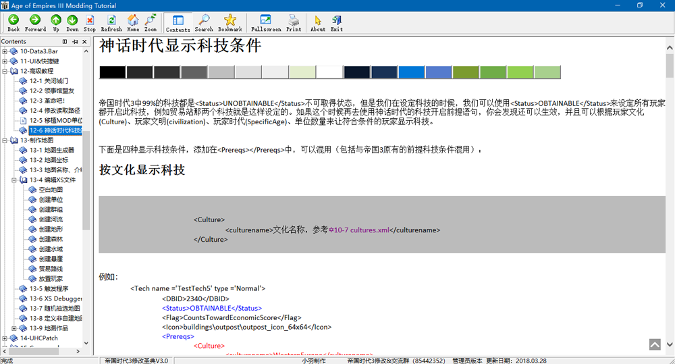
Task: Click the Contents panel vertical scrollbar thumb
Action: point(86,180)
